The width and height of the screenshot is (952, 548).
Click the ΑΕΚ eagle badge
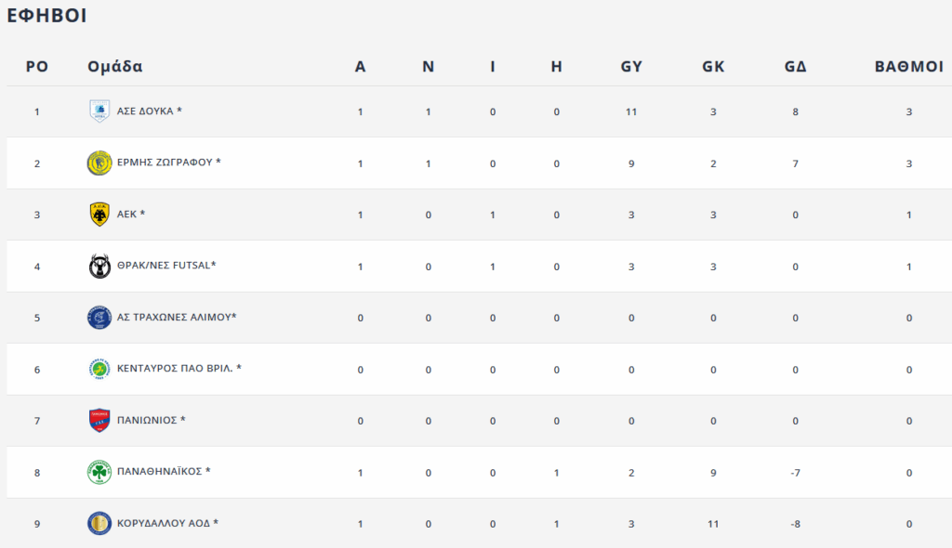click(99, 215)
